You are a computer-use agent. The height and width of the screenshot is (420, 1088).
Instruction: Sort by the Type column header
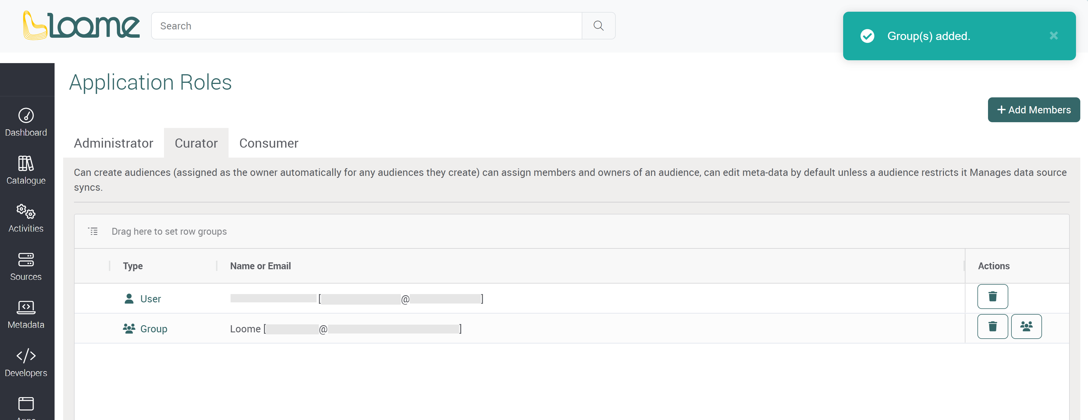(133, 266)
